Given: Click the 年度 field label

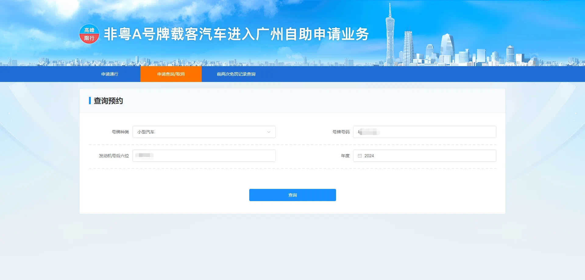Looking at the screenshot, I should 345,156.
